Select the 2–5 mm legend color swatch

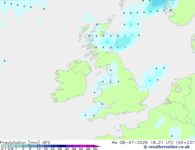(x=26, y=146)
